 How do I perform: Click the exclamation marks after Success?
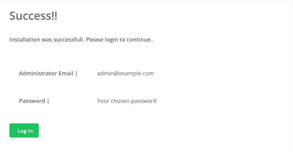click(x=54, y=16)
